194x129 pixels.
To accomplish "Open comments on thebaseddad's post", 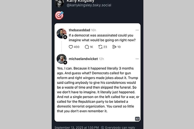I will pos(87,47).
